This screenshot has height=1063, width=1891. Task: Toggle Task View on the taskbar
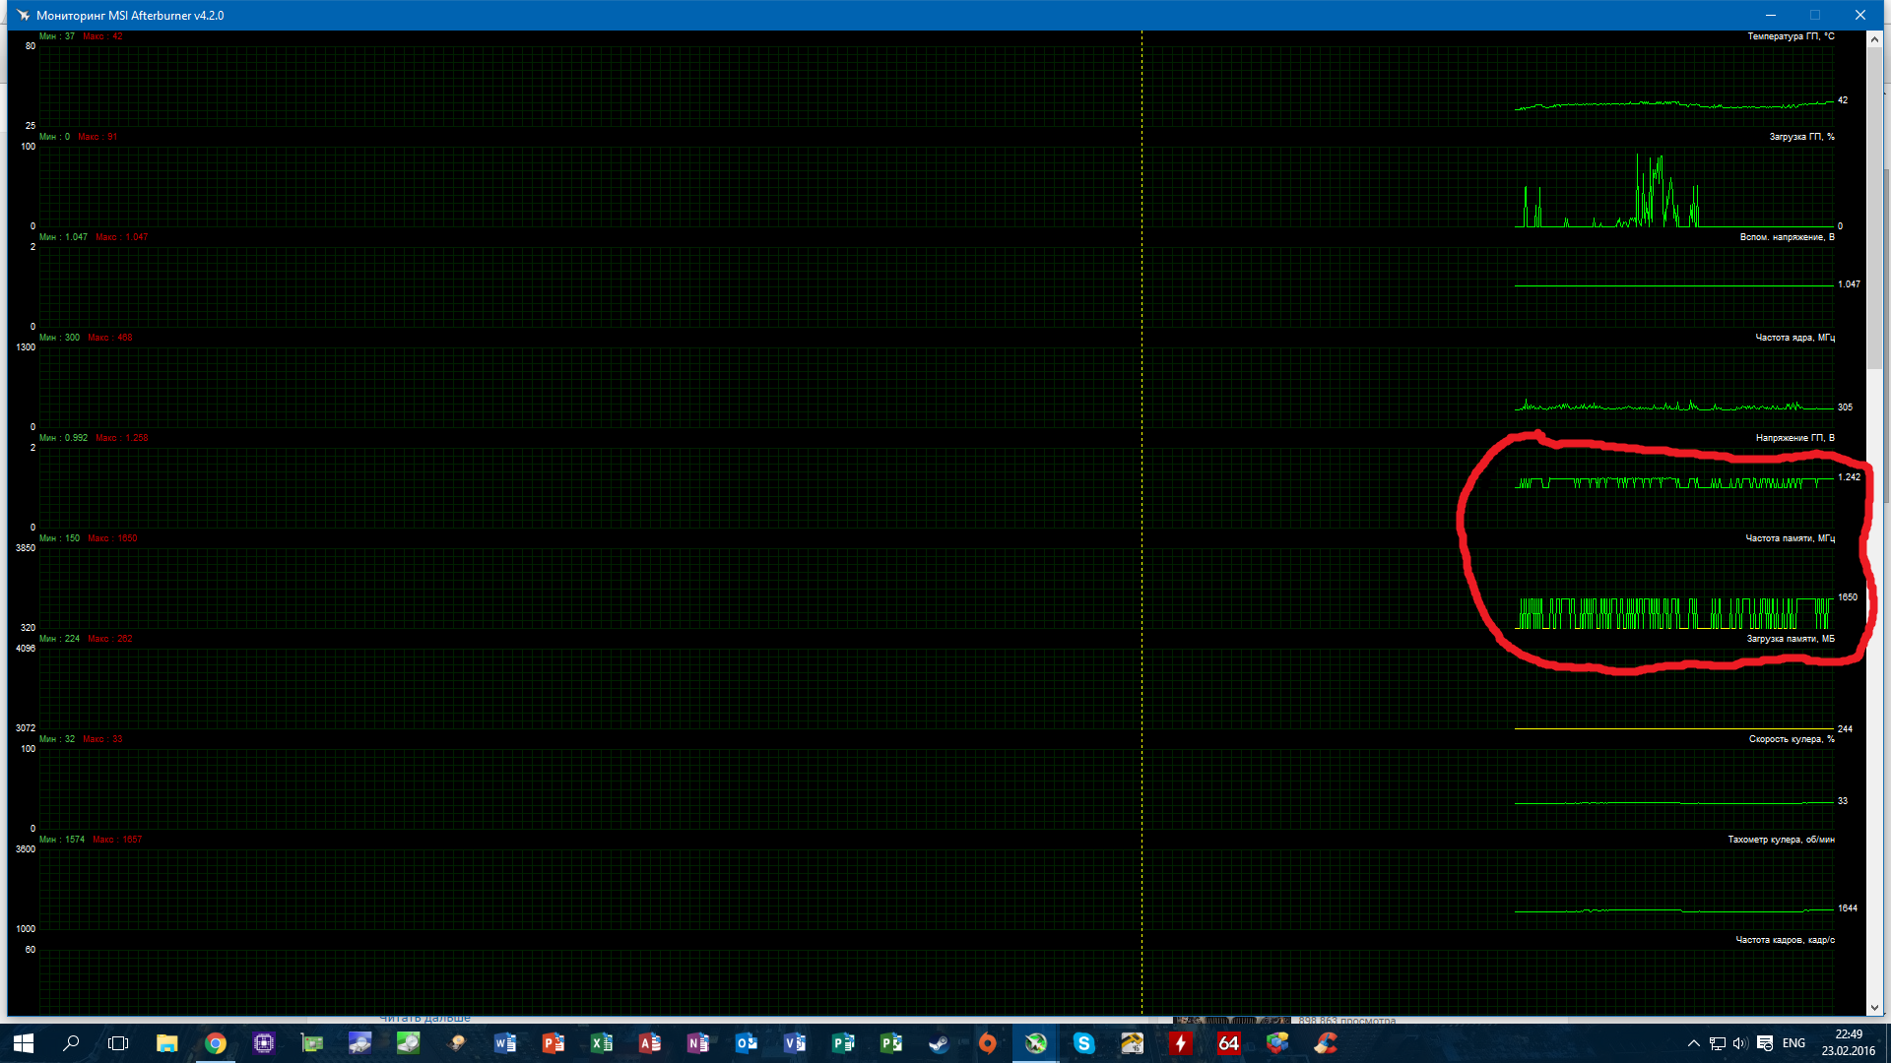pos(118,1043)
